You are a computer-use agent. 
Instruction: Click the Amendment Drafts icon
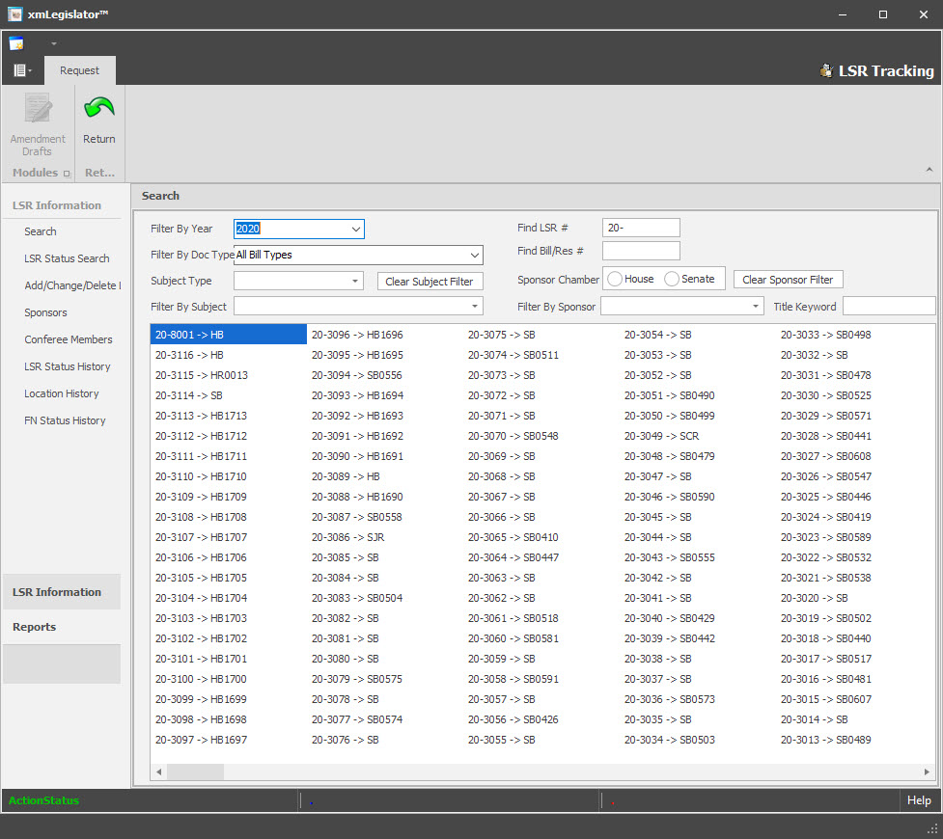pos(38,109)
